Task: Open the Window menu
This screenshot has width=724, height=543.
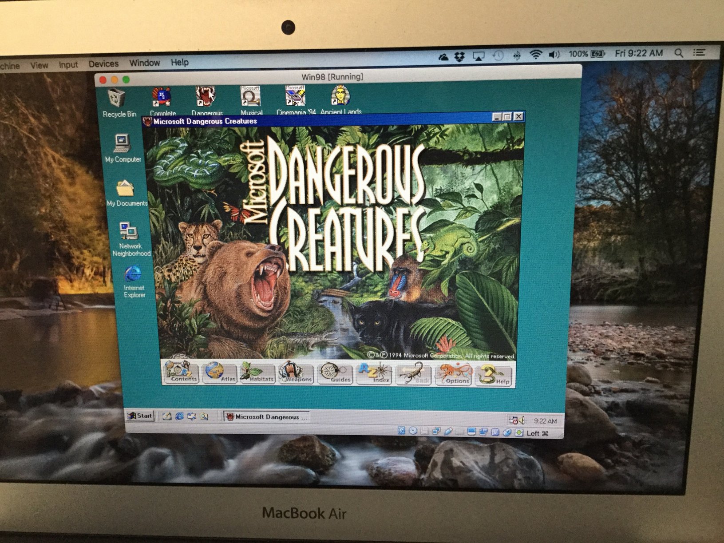Action: [144, 63]
